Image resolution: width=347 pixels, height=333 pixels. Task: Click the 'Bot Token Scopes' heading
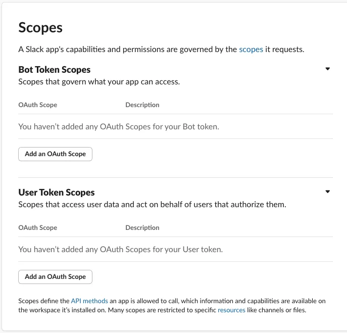click(x=54, y=69)
